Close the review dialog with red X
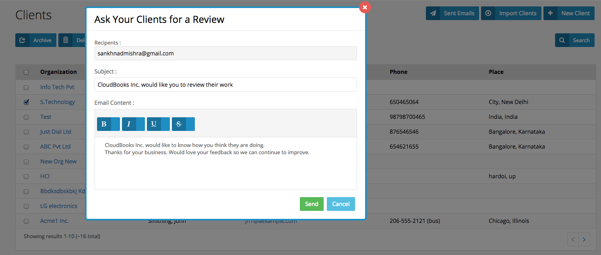Image resolution: width=601 pixels, height=255 pixels. 365,7
